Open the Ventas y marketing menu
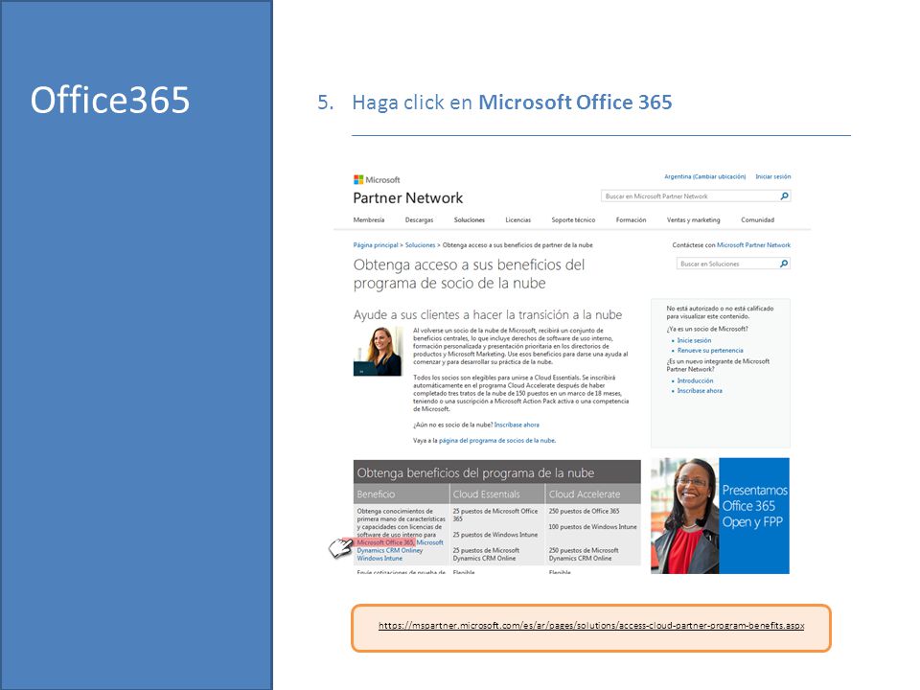Screen dimensions: 920x690 click(693, 220)
